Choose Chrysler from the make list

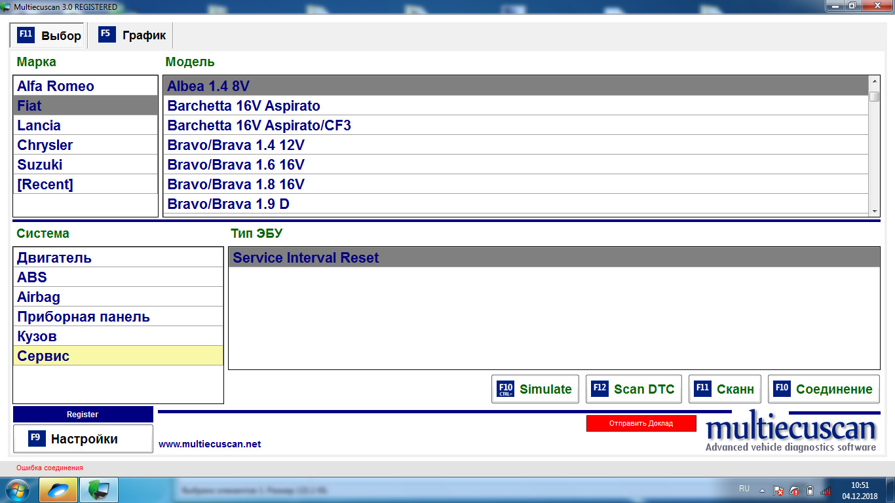tap(86, 145)
